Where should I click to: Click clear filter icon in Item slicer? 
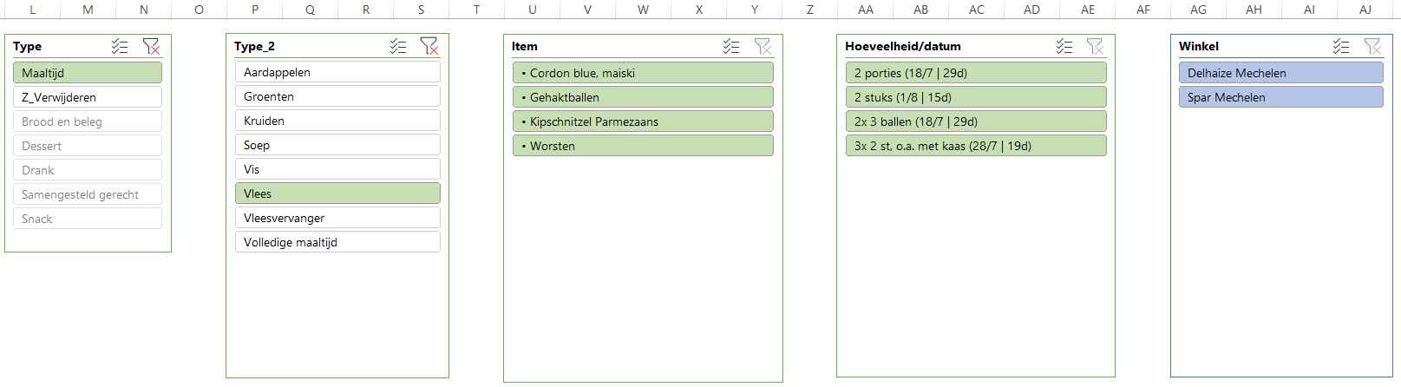(x=763, y=46)
